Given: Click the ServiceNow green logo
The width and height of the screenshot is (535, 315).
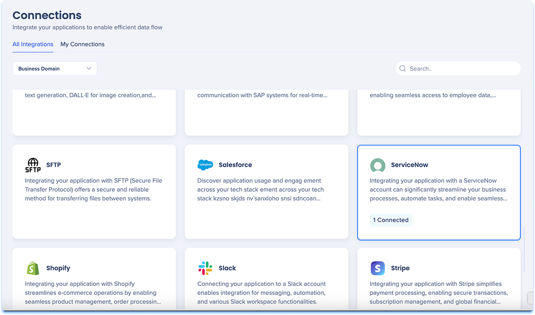Looking at the screenshot, I should (x=377, y=165).
